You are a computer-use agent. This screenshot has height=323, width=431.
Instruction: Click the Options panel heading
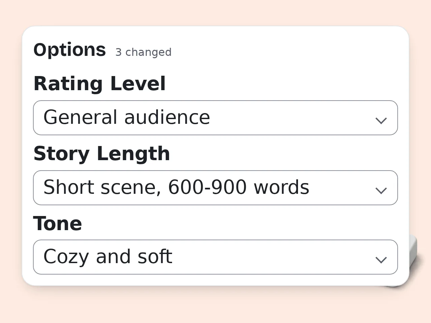(70, 50)
